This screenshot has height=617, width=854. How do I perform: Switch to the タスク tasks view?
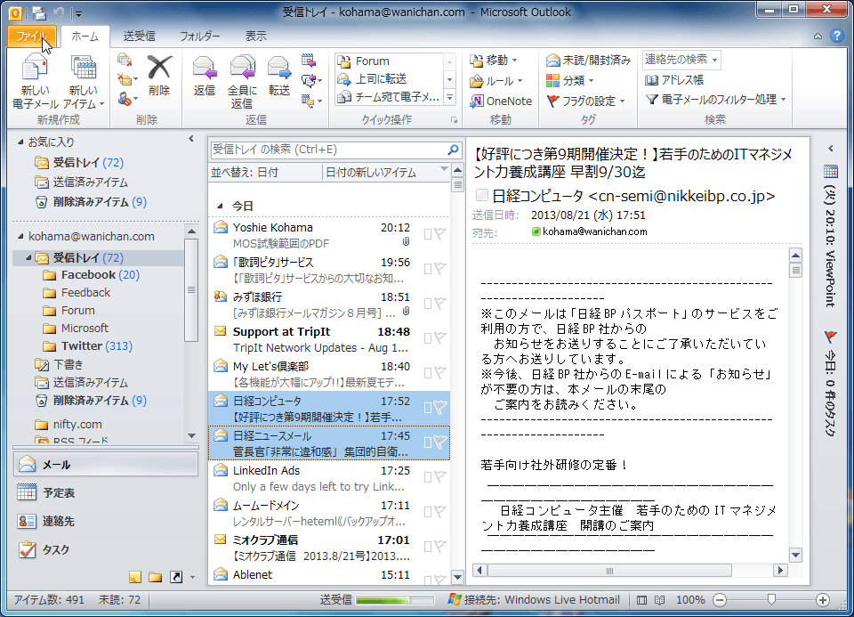pos(105,549)
